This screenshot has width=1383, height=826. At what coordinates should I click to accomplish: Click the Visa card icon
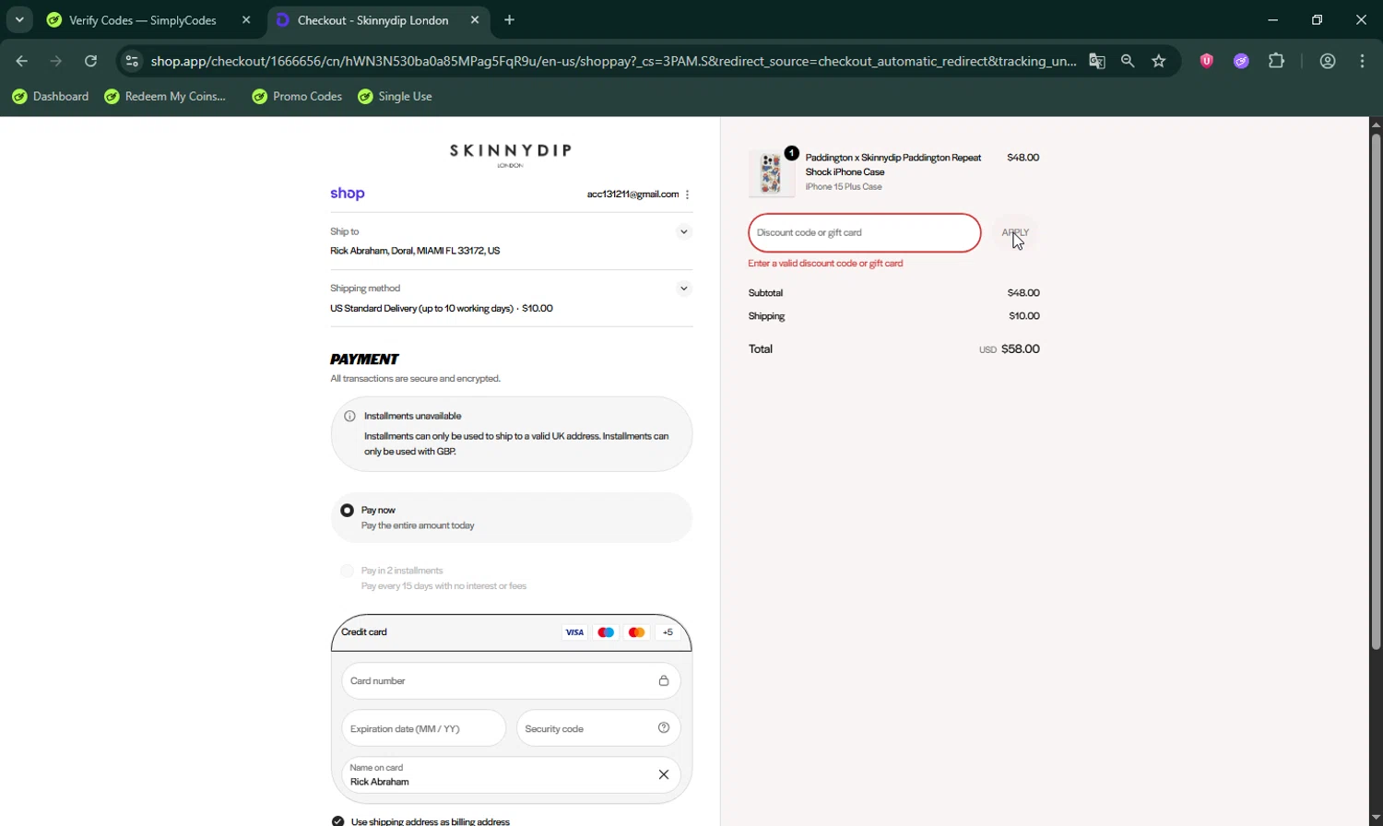(x=574, y=632)
